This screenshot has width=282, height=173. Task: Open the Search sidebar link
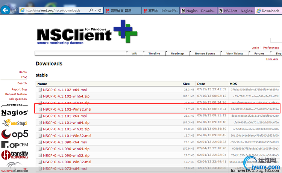pyautogui.click(x=22, y=83)
